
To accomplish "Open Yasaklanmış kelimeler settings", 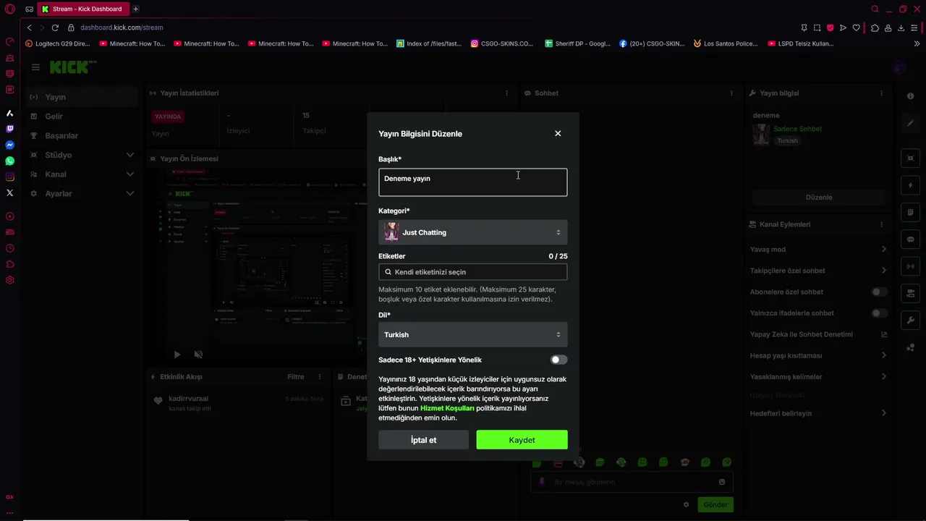I will tap(818, 377).
